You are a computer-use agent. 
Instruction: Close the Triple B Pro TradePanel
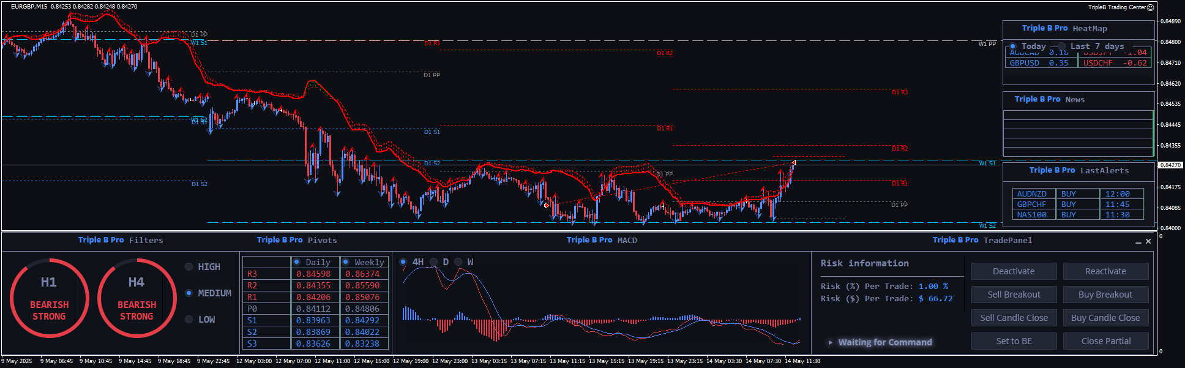tap(1148, 241)
